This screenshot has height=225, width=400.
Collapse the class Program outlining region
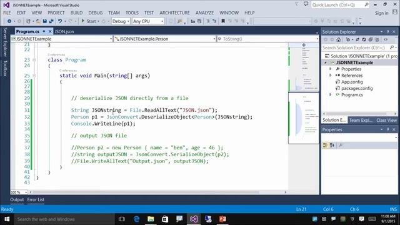(x=34, y=60)
